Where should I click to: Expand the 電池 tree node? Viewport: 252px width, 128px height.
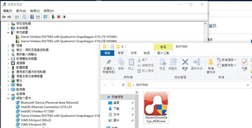point(8,81)
